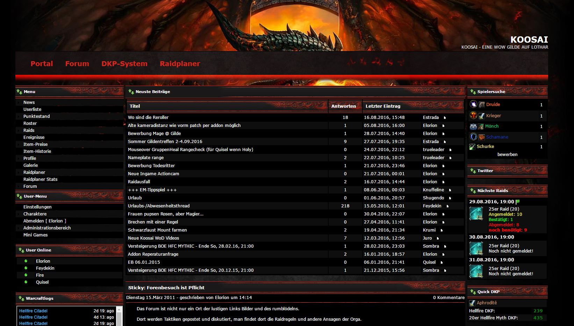Click the round purple spec icon beside Druide
This screenshot has height=326, width=574.
[473, 104]
